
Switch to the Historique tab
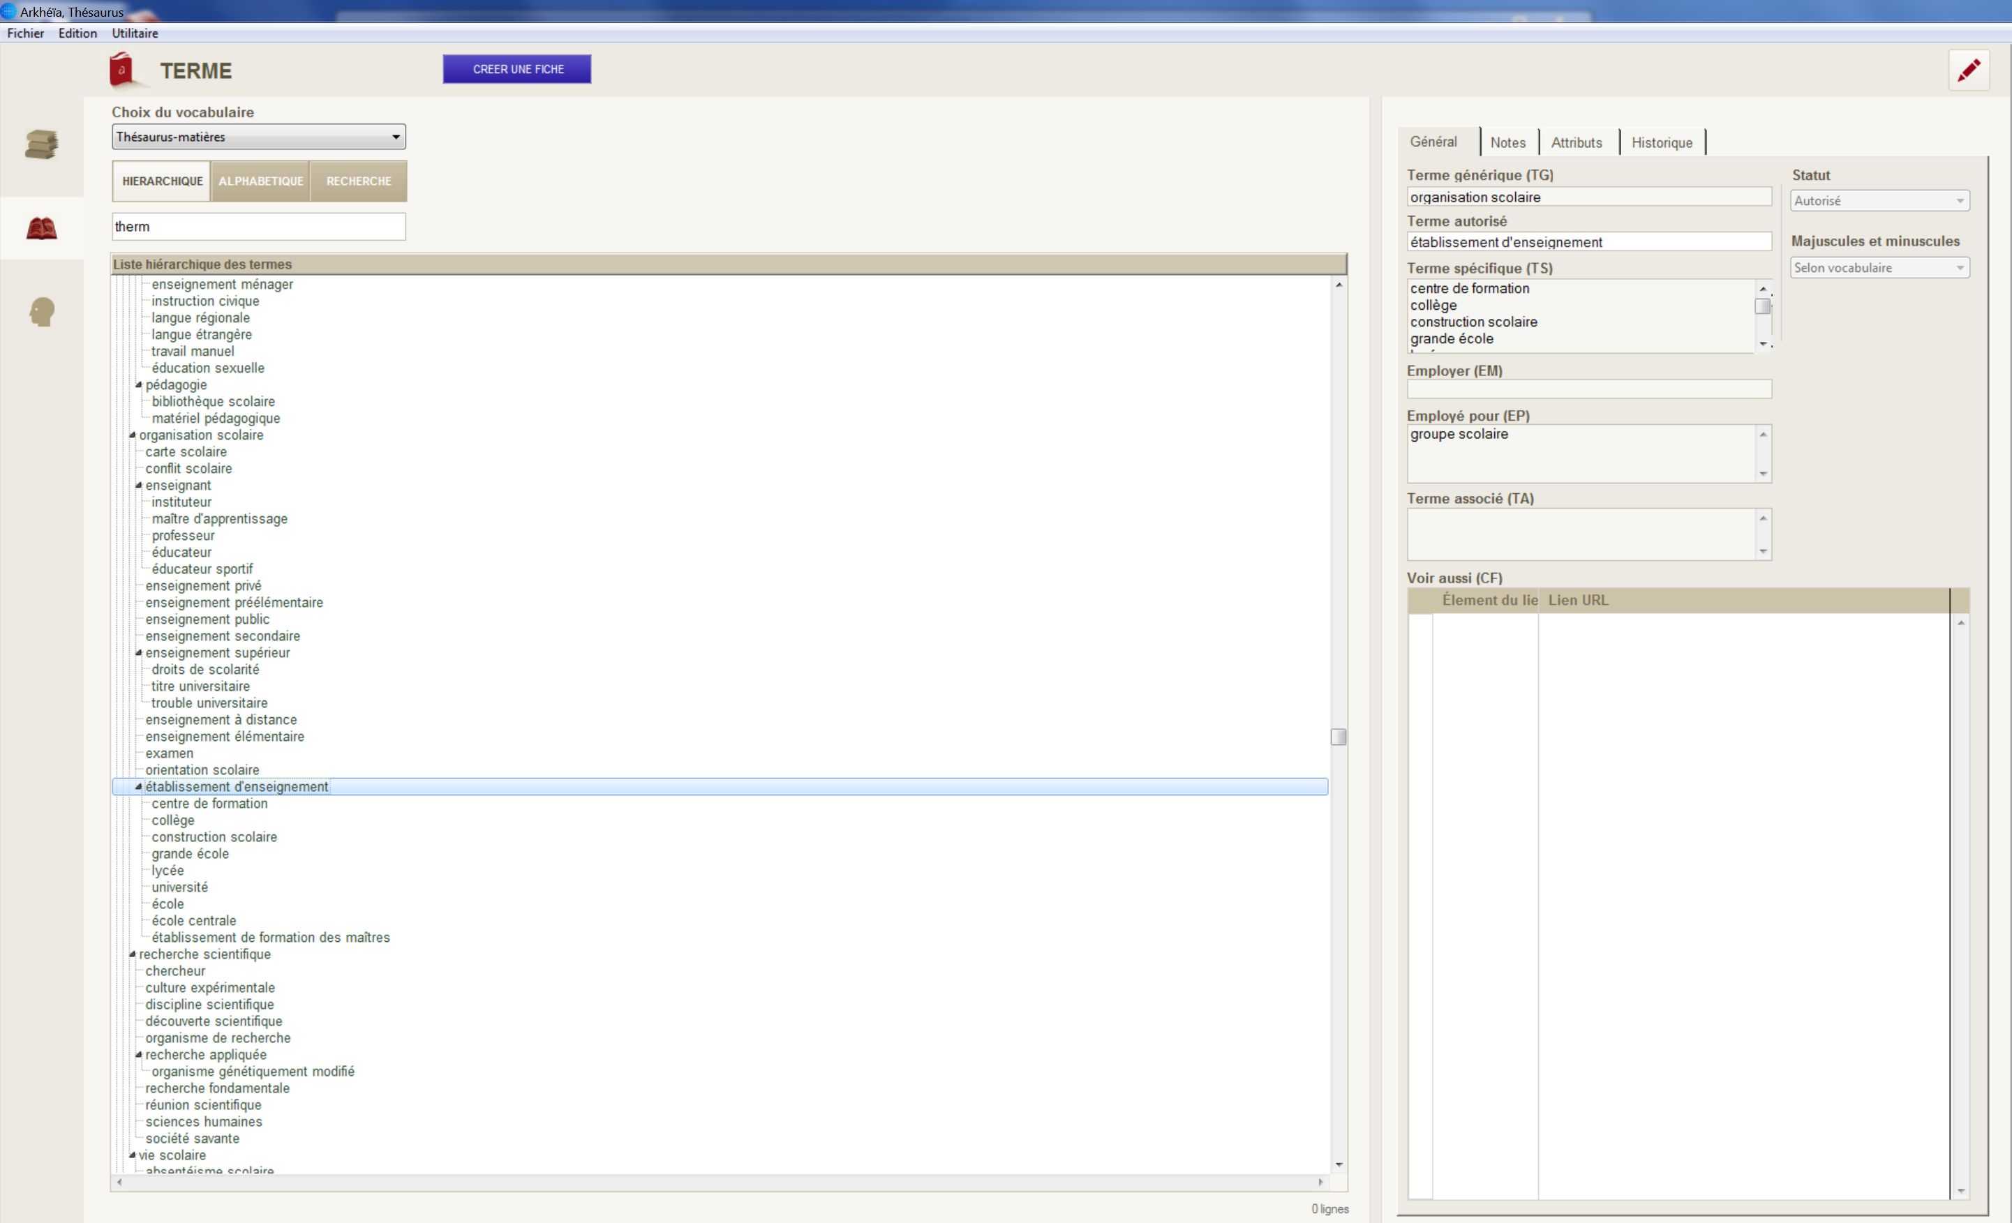pos(1662,141)
